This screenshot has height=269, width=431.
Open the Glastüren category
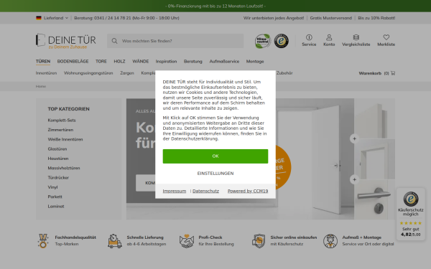point(57,149)
